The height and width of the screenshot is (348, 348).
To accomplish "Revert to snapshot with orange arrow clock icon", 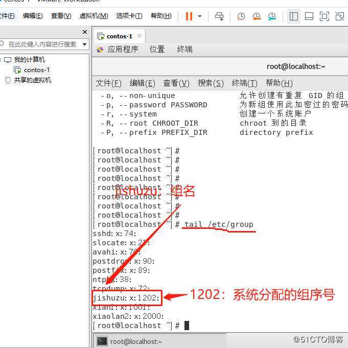I will tap(257, 16).
